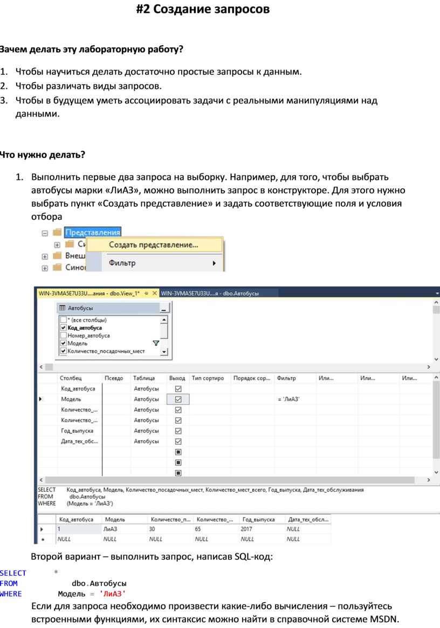The width and height of the screenshot is (440, 628).
Task: Check the * (все столбцы) checkbox
Action: pos(63,320)
